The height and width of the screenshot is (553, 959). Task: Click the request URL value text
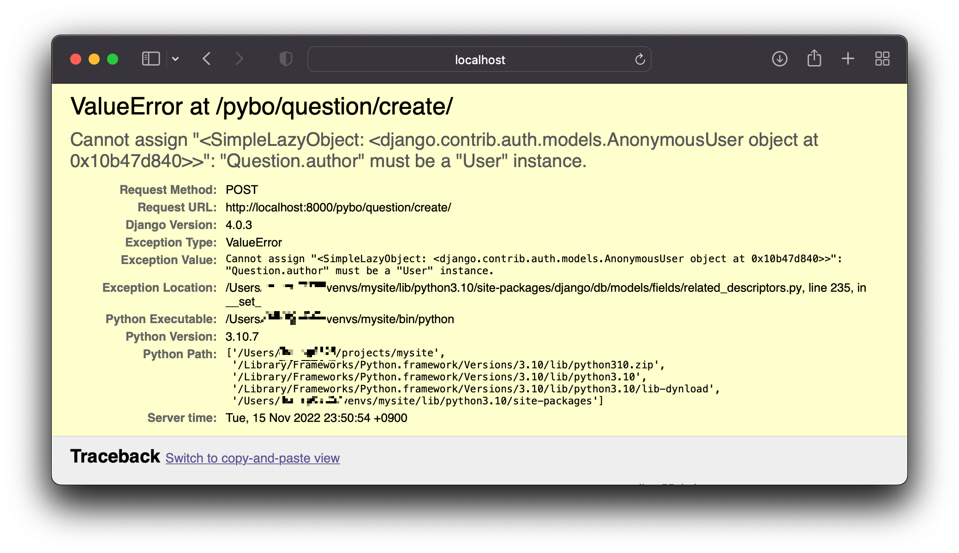pyautogui.click(x=338, y=207)
